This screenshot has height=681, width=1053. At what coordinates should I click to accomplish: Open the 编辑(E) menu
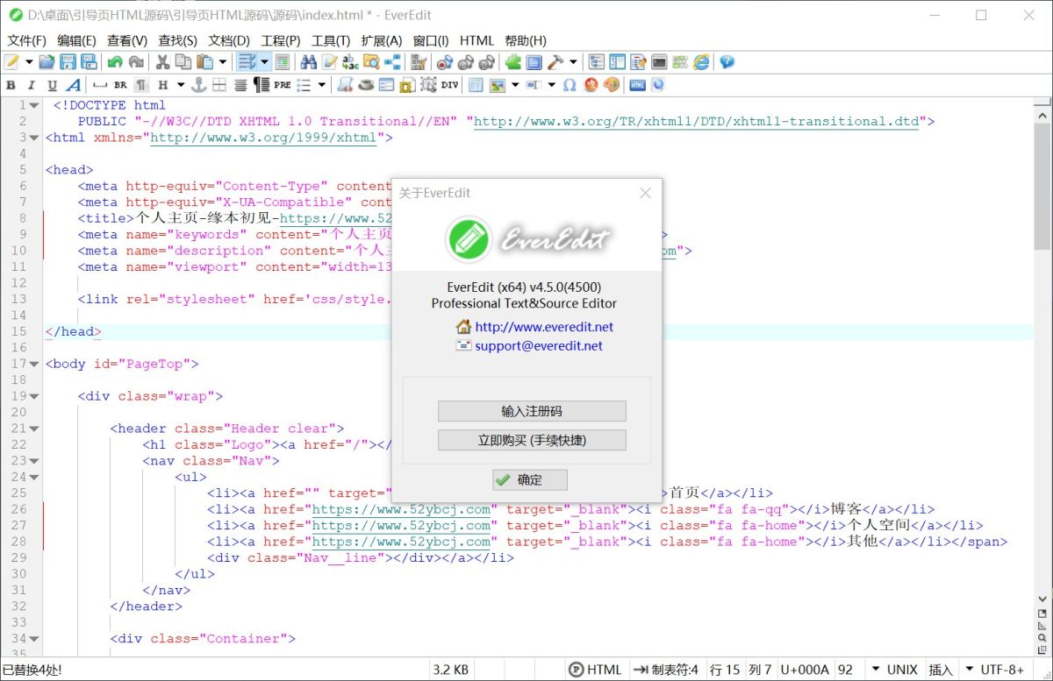pos(76,40)
